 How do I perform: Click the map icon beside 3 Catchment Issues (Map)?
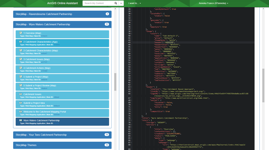[x=20, y=59]
